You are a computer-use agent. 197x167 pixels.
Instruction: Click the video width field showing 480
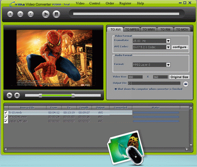(135, 77)
